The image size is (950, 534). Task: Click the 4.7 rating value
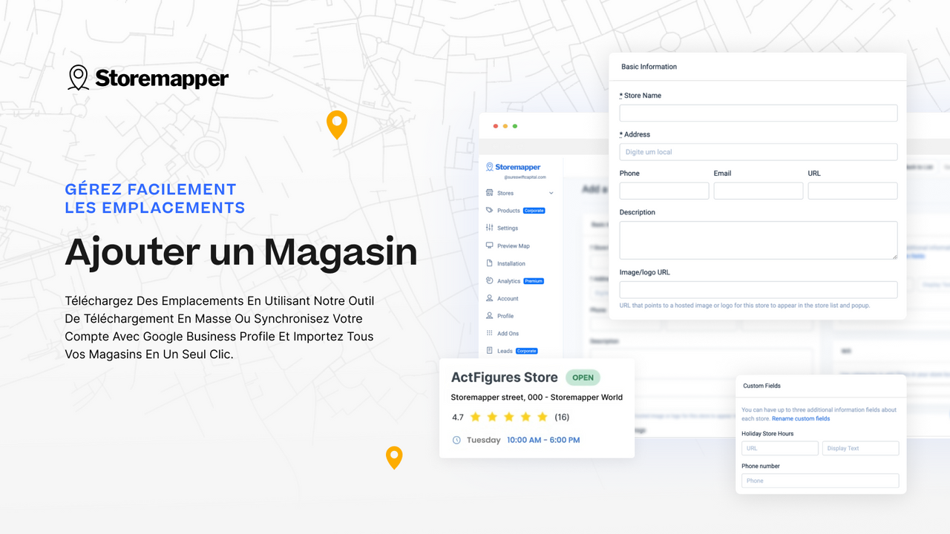pos(458,417)
